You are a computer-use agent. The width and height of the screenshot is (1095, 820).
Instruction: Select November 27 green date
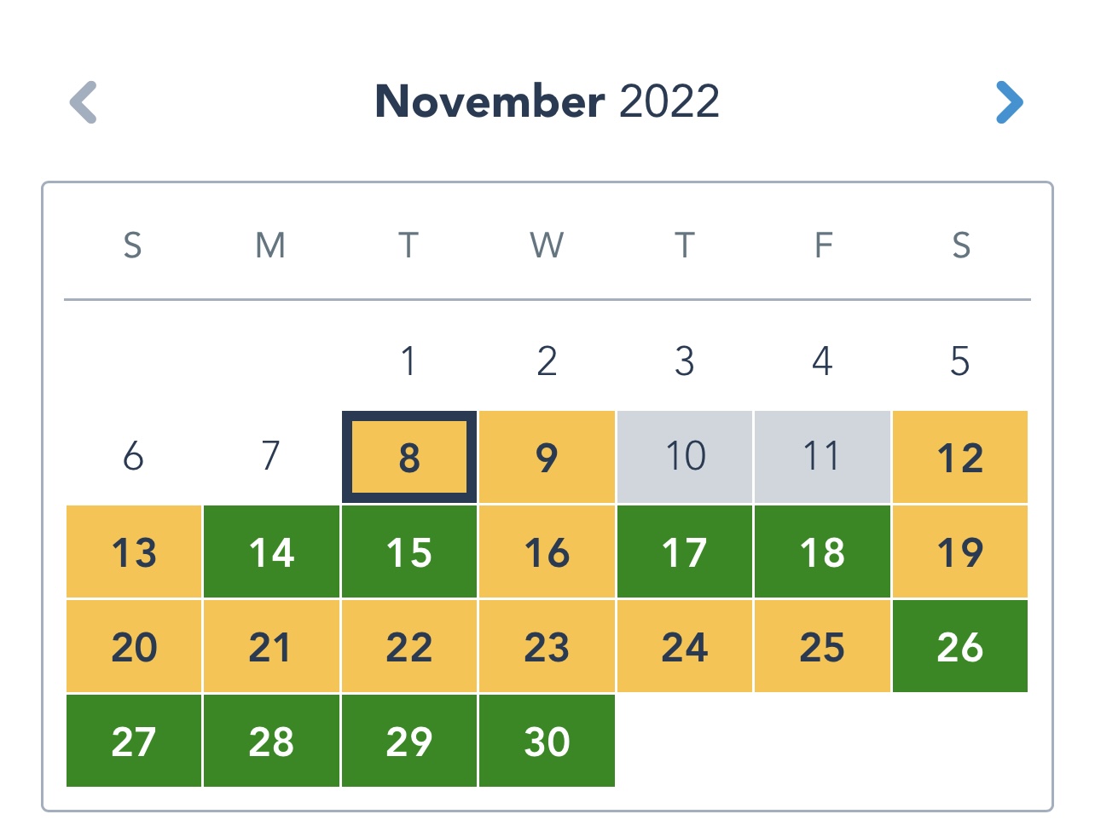pyautogui.click(x=134, y=741)
